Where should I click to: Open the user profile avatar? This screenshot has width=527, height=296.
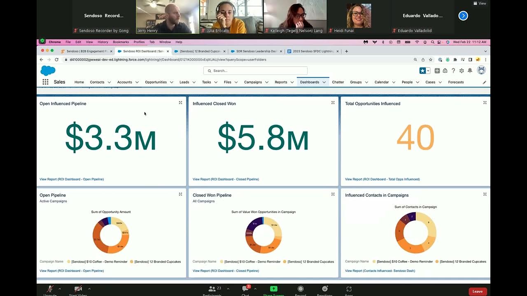pos(481,70)
